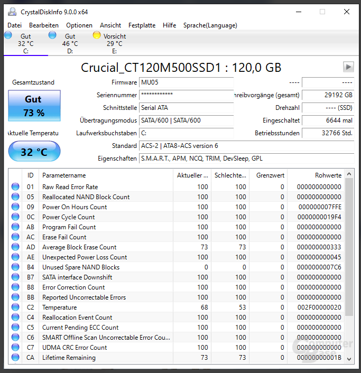Click status orb of Unused Spare NAND Blocks
Image resolution: width=361 pixels, height=373 pixels.
(15, 267)
